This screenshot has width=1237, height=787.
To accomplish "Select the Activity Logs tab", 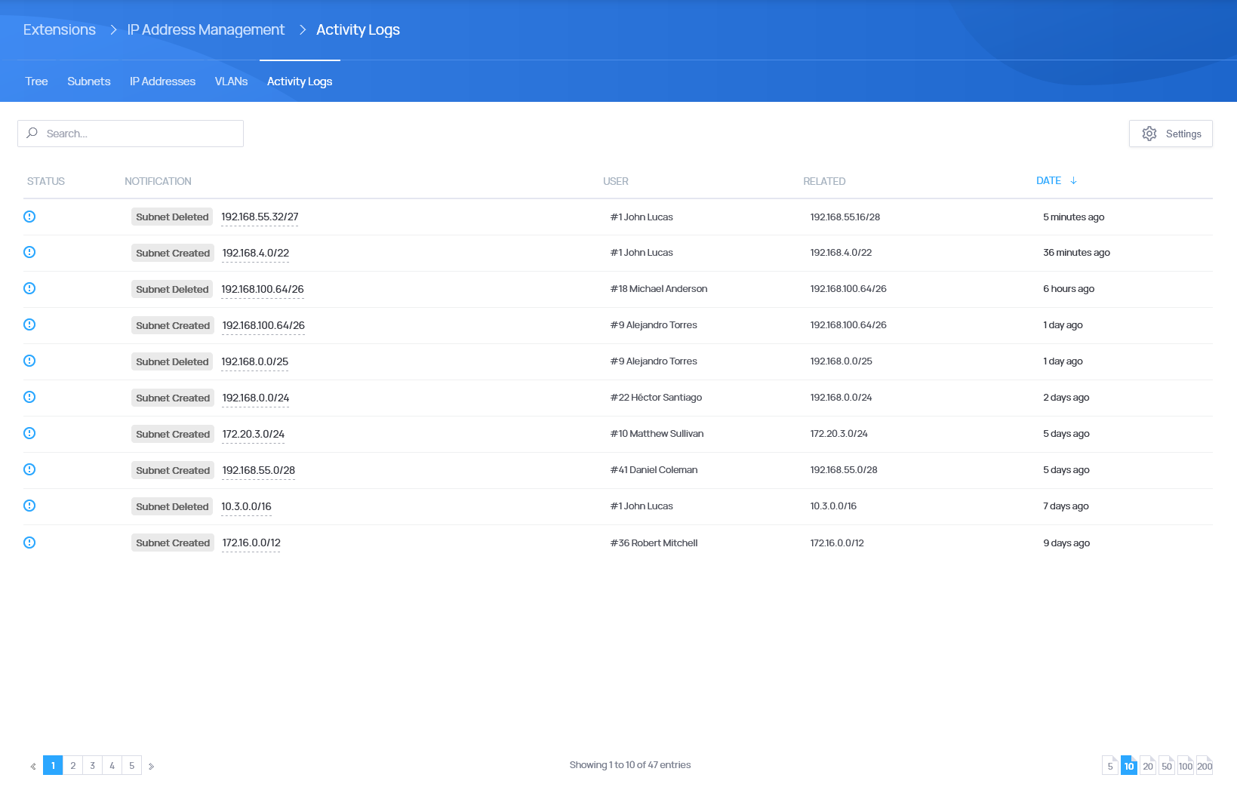I will pos(300,81).
